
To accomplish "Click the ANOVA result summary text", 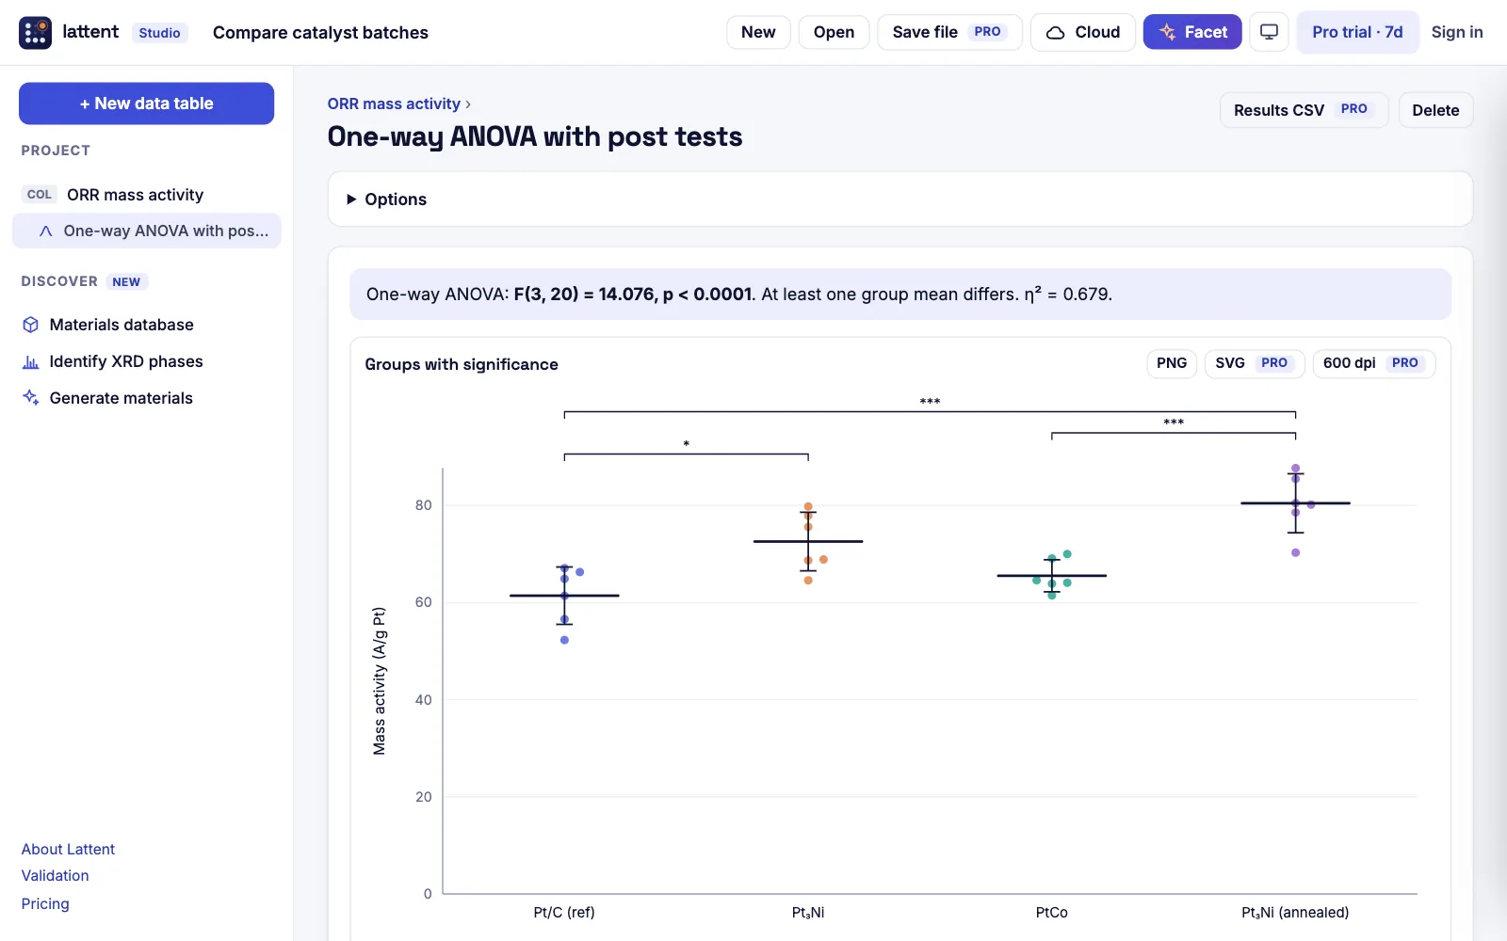I will pos(739,295).
